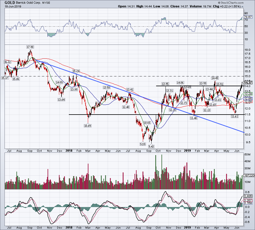Click the 13.31 price label
This screenshot has height=230, width=255.
[x=170, y=91]
